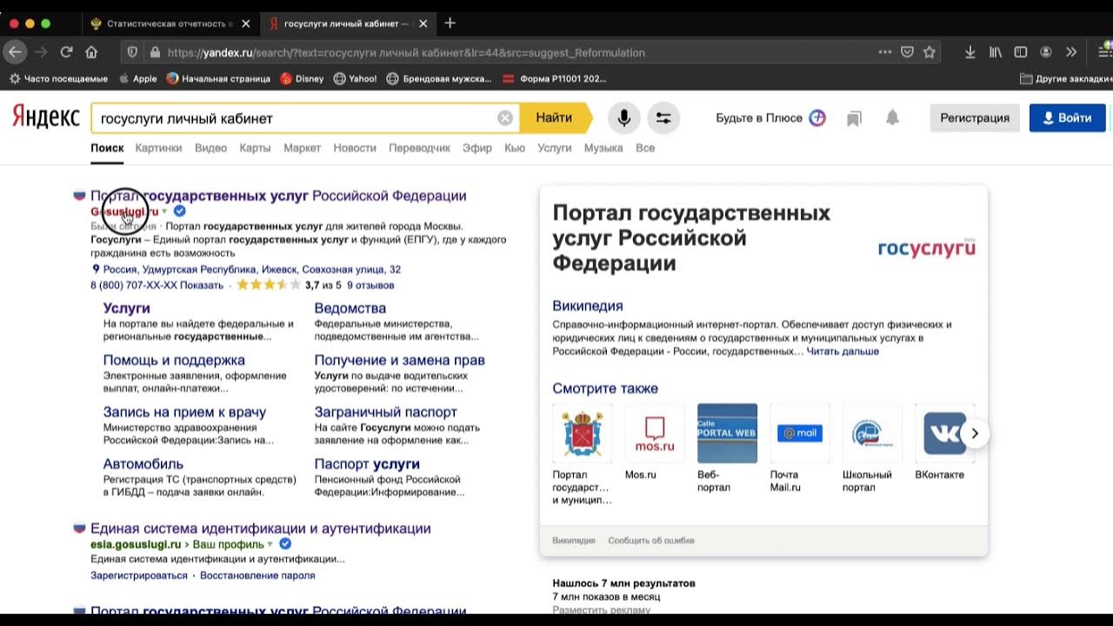Open the Ижевск, Совхозная улица address link

coord(252,270)
